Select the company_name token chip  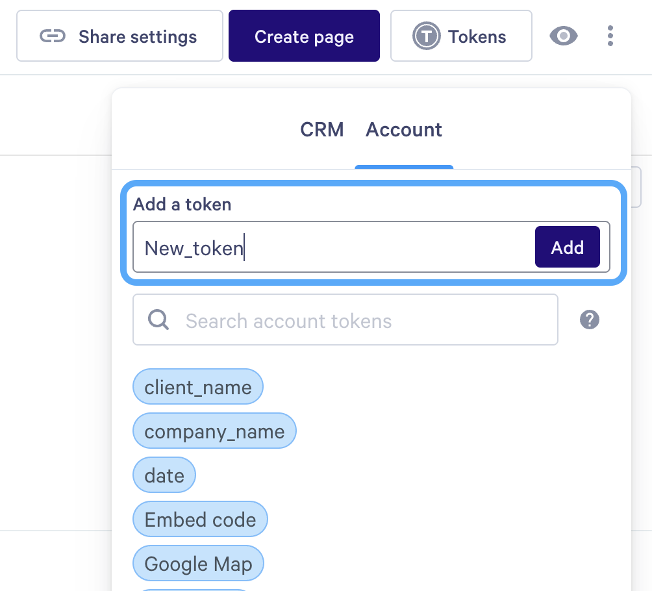pyautogui.click(x=214, y=432)
